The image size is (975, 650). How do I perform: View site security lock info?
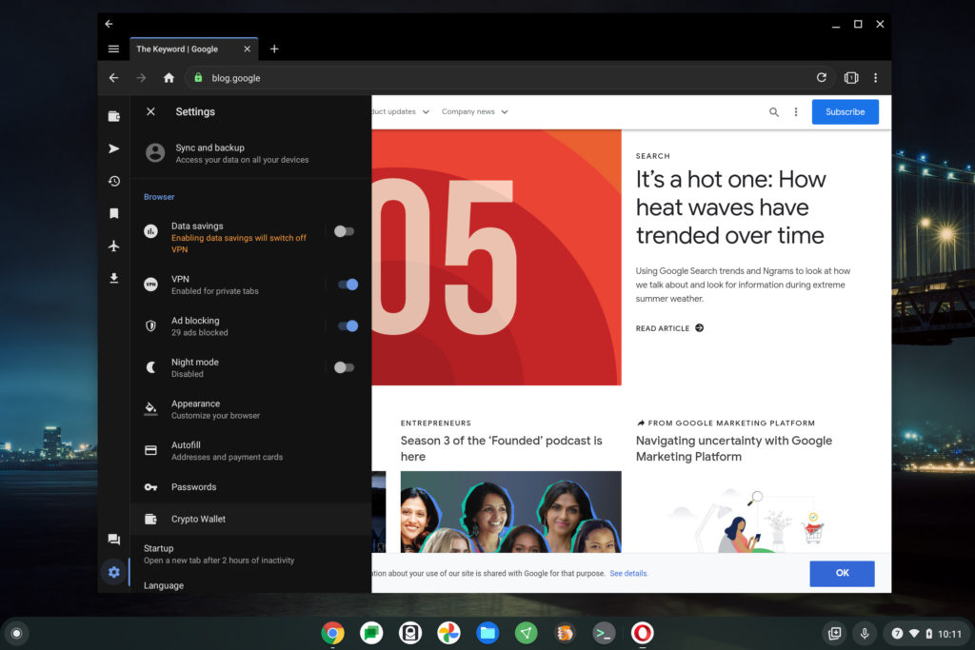pos(198,78)
